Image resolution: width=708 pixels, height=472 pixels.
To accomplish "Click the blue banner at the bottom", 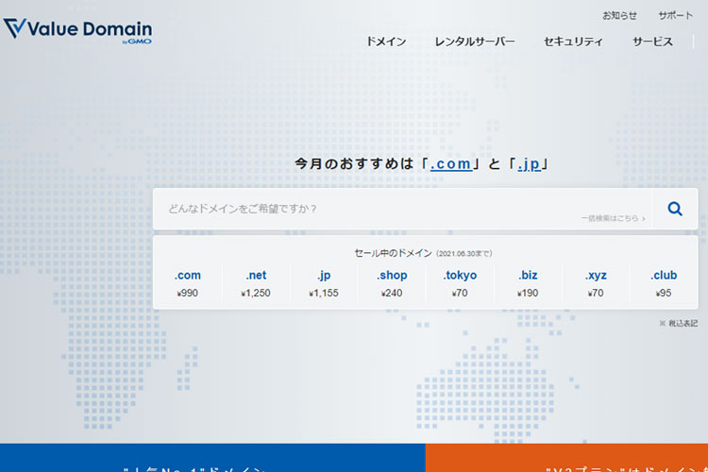I will (x=212, y=458).
